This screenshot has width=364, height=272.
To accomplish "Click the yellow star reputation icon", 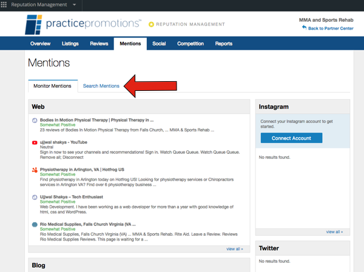I will tap(151, 24).
